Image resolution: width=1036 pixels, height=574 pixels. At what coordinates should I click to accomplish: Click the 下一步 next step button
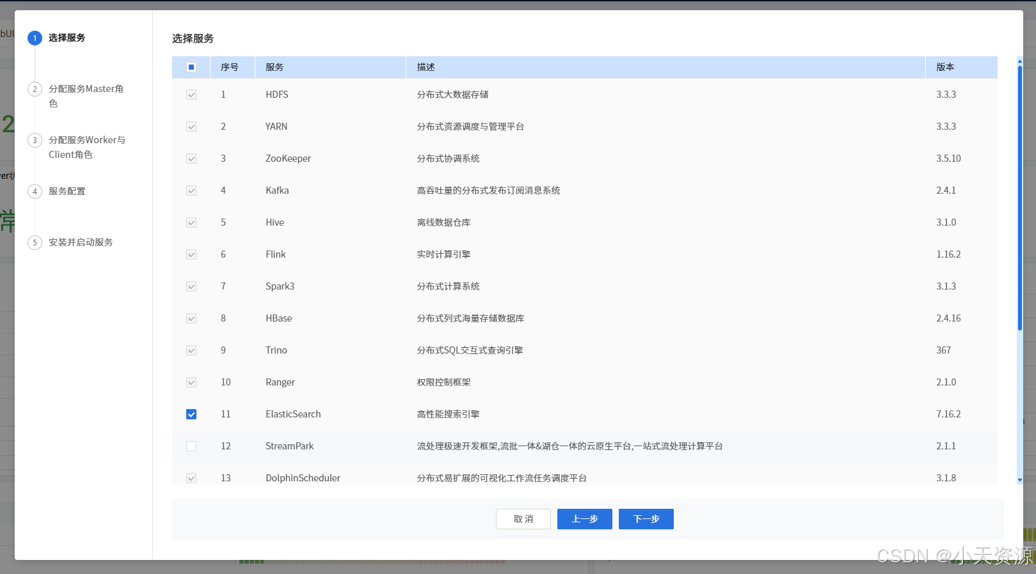[x=646, y=519]
